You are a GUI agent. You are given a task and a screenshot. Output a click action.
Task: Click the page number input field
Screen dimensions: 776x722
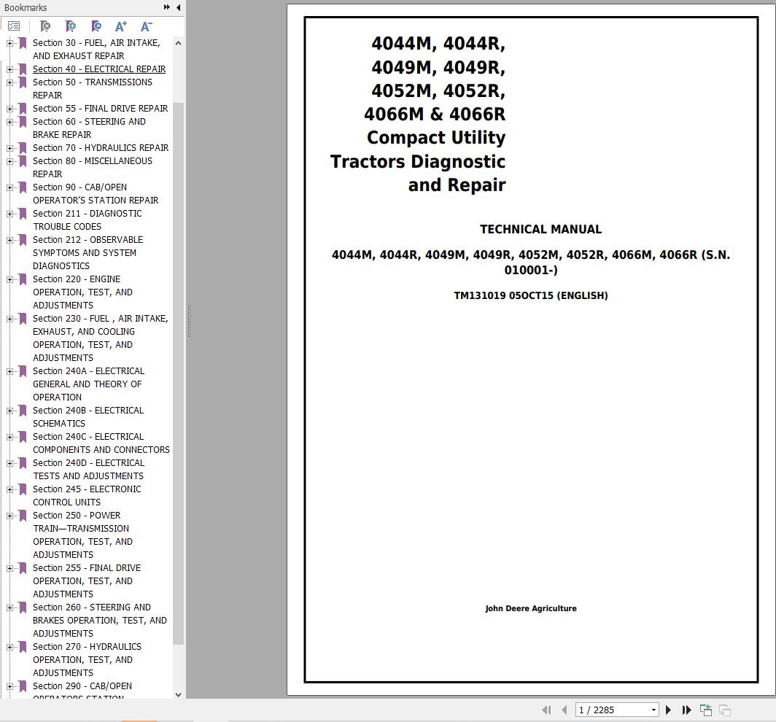coord(613,710)
